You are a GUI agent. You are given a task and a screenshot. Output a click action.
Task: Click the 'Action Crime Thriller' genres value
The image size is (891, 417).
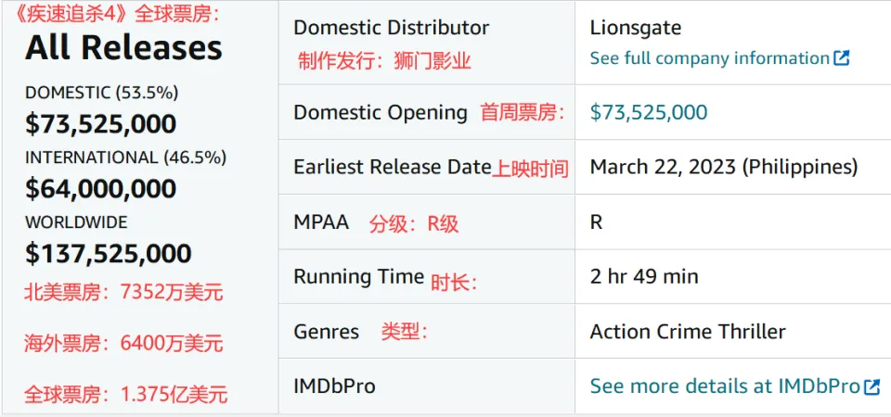[x=688, y=331]
